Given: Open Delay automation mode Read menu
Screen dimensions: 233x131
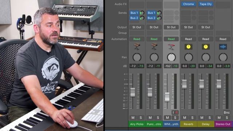Looking at the screenshot, I should 206,39.
